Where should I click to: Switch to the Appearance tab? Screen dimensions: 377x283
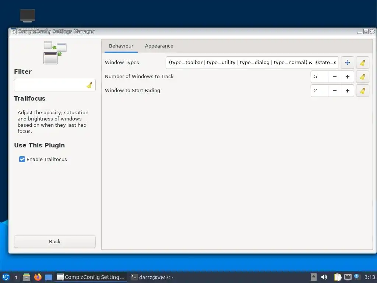(x=159, y=46)
